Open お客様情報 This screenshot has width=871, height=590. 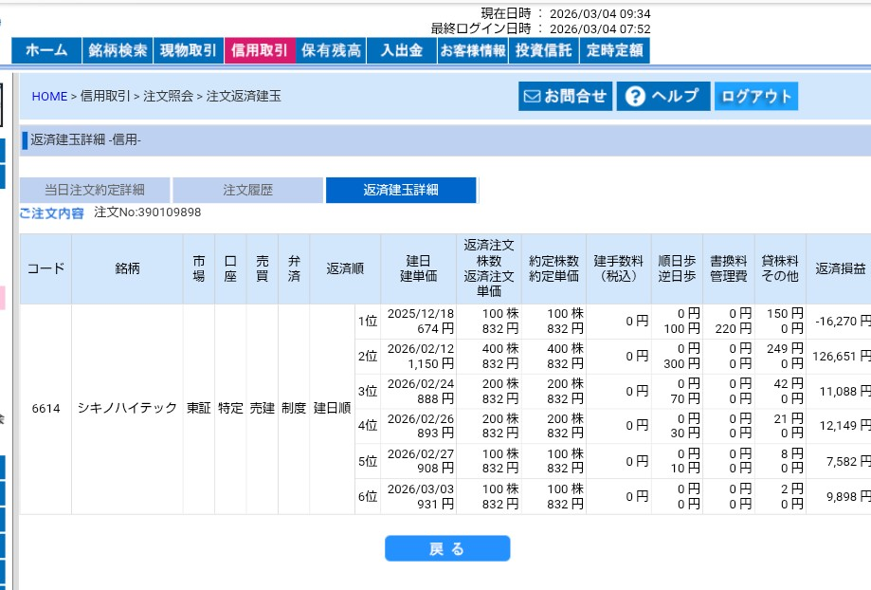(474, 52)
